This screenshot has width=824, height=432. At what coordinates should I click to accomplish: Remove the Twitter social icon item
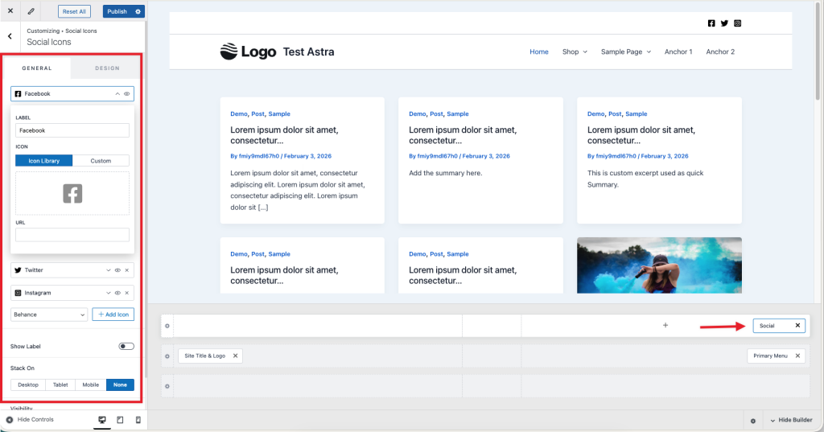[126, 270]
